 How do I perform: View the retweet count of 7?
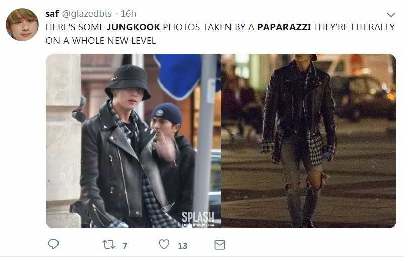(125, 246)
